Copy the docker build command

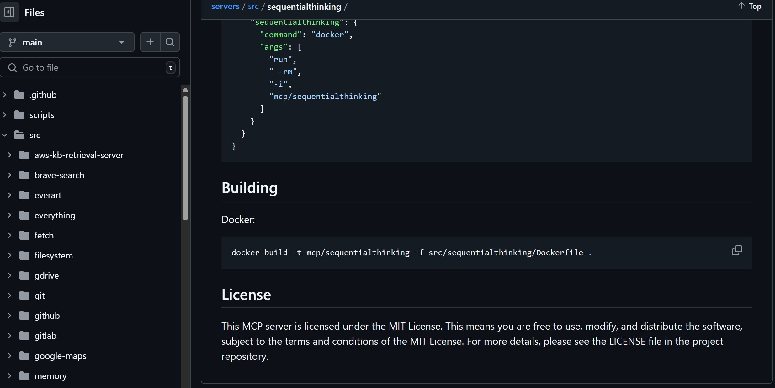coord(737,251)
